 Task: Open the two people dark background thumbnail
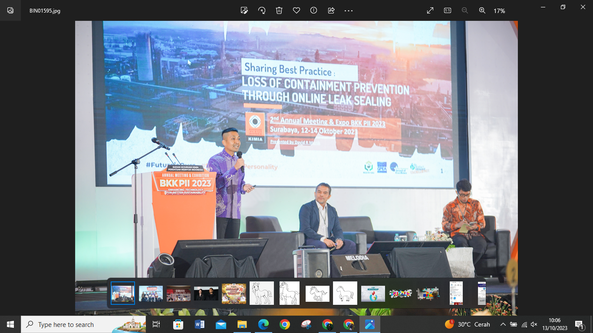206,294
